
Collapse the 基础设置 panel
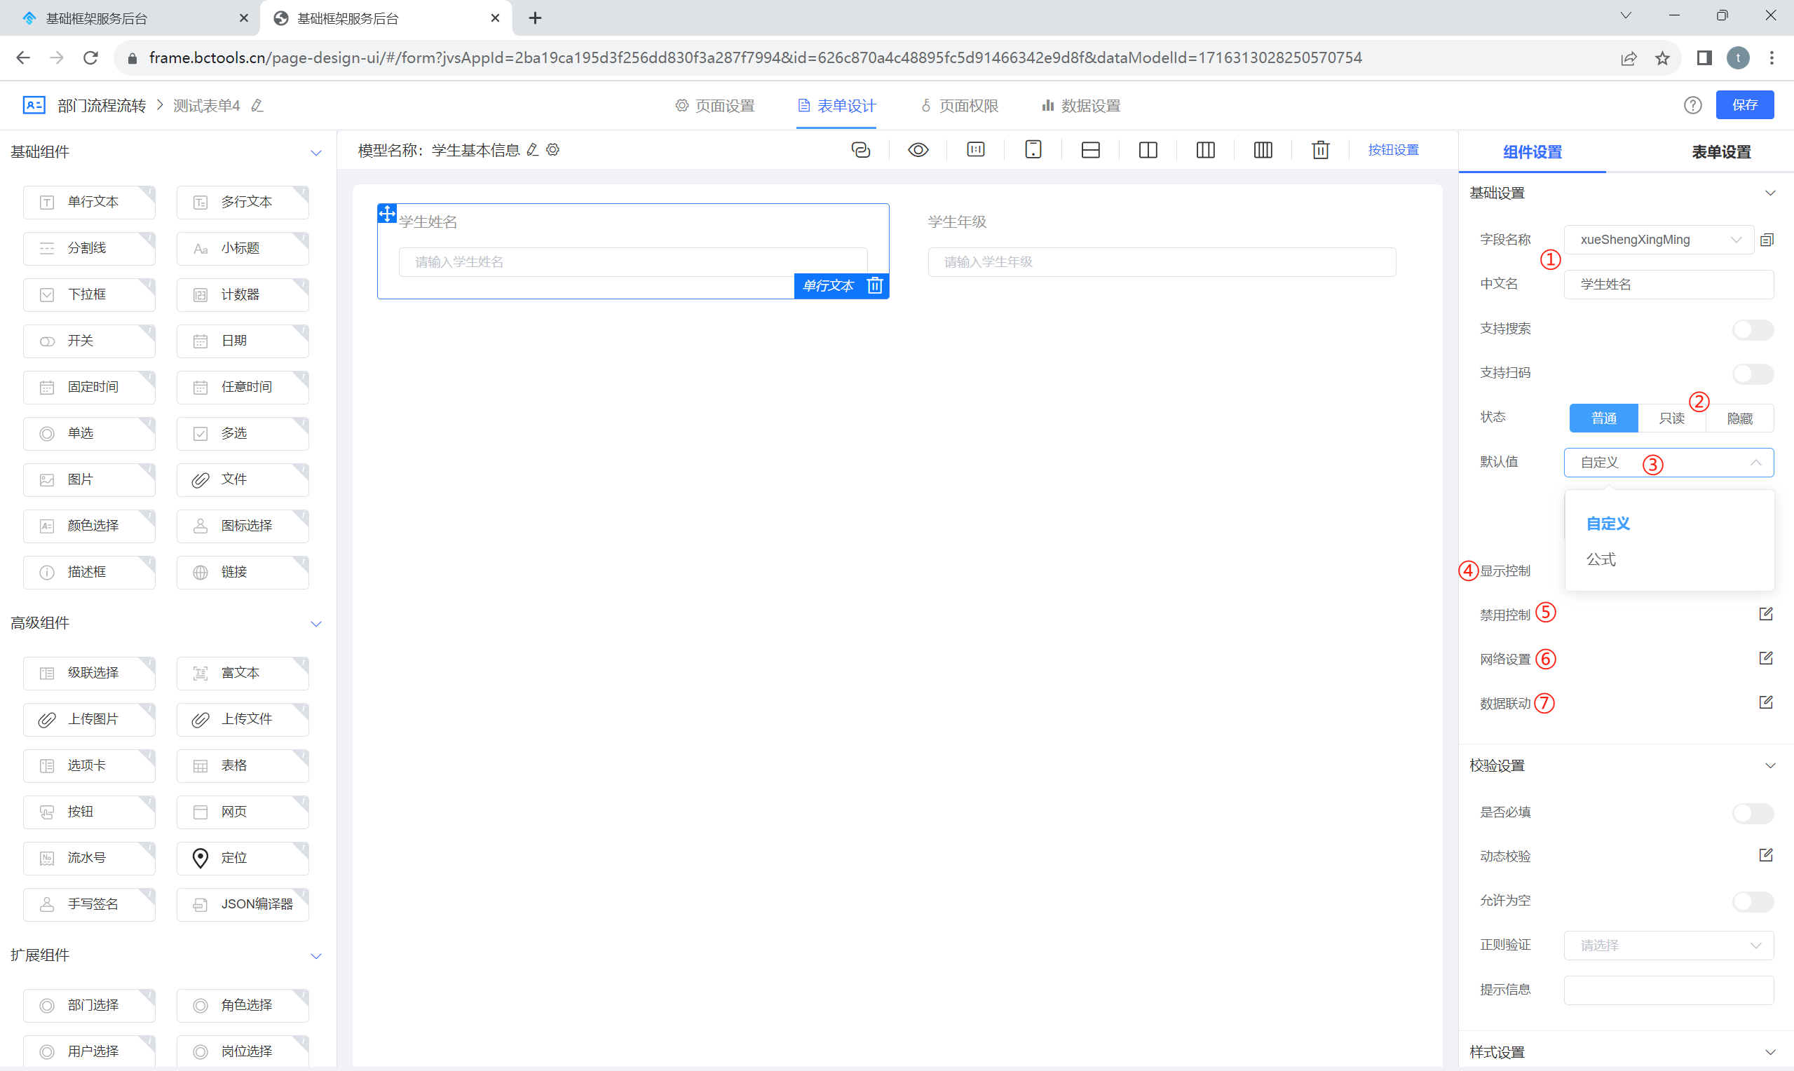click(x=1769, y=193)
